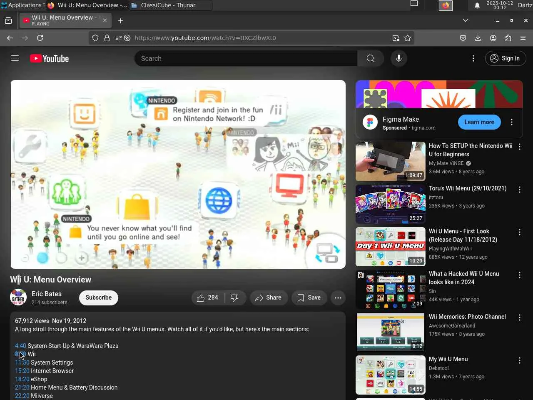Viewport: 533px width, 400px height.
Task: Open options for My Wii U Menu video
Action: (520, 360)
